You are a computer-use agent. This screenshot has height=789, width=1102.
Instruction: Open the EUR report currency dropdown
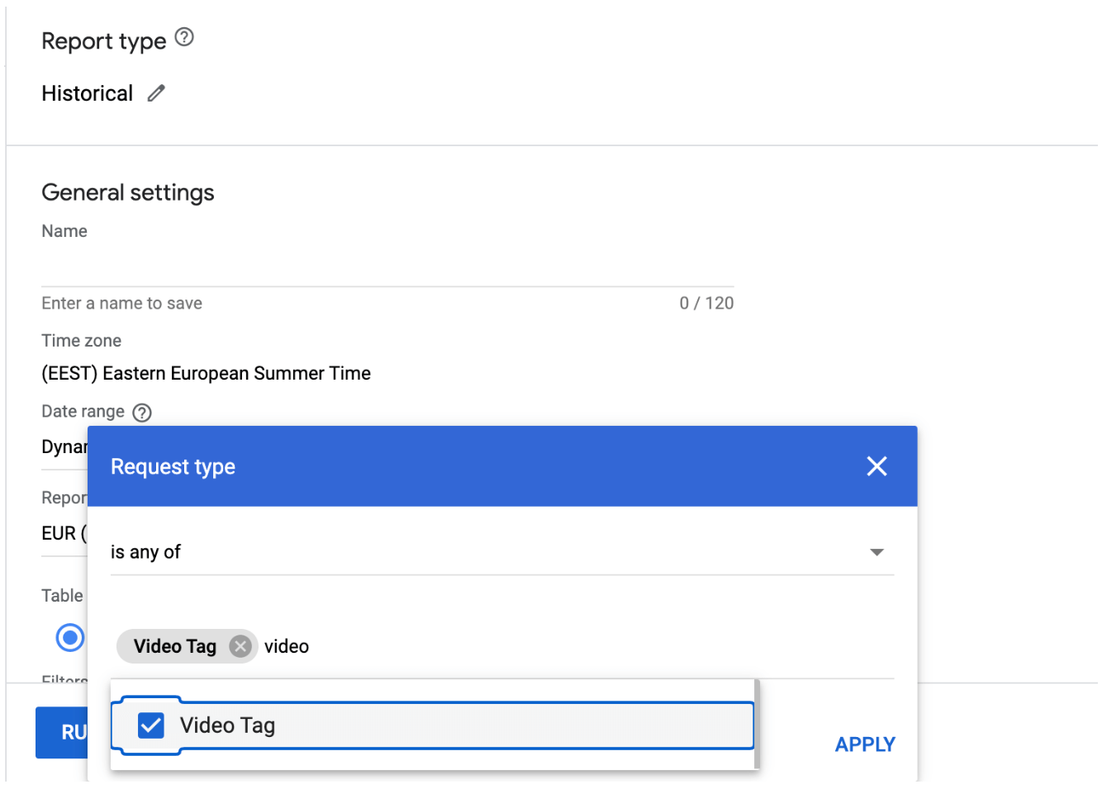tap(62, 534)
